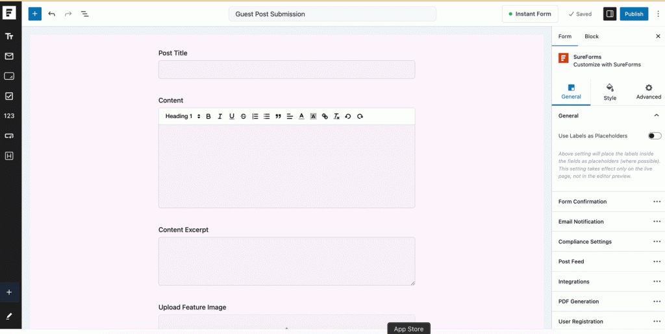Open the block inserter plus button
665x334 pixels.
[35, 14]
